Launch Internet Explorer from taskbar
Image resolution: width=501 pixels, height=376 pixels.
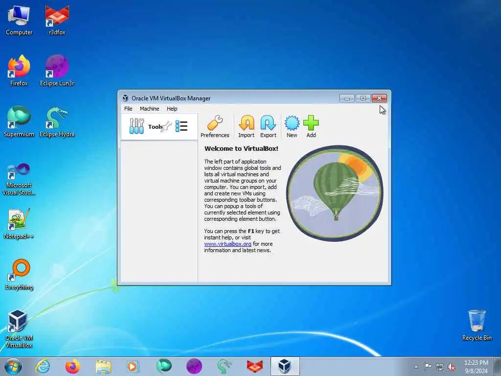coord(43,366)
